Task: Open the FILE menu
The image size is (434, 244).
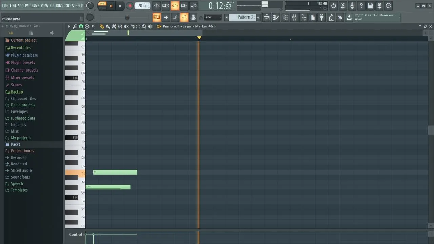Action: (x=5, y=6)
